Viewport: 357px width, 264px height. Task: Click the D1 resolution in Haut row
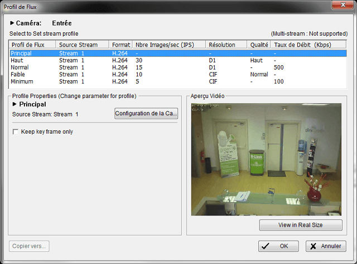point(212,60)
